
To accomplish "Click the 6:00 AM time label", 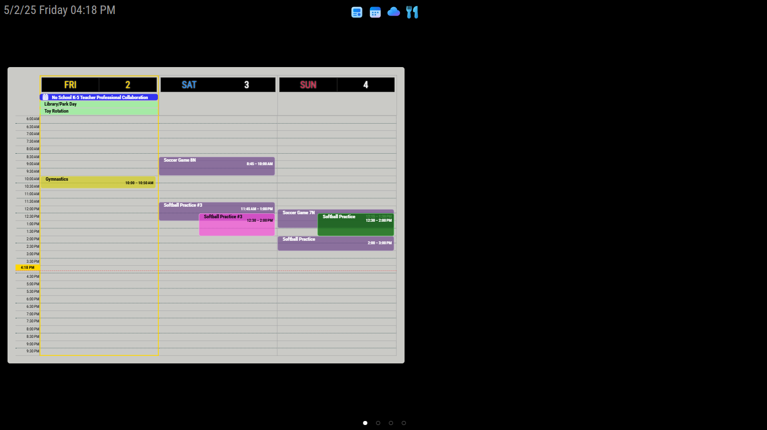I will [33, 119].
